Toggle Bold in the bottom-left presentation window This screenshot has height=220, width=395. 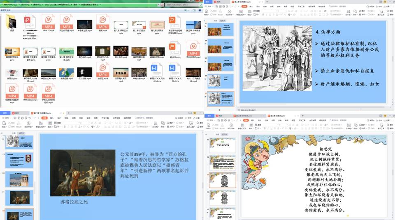[x=65, y=127]
